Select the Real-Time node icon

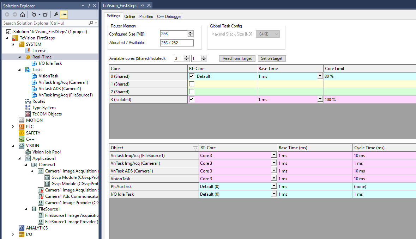28,57
